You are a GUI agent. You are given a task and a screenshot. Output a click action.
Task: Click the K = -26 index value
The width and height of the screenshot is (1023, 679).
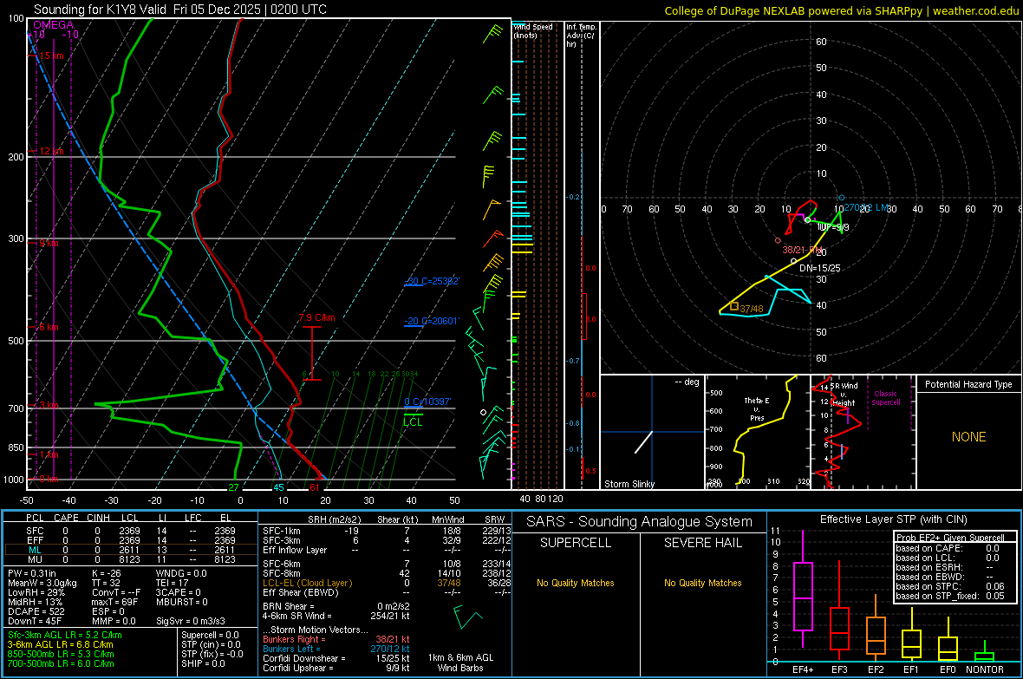[x=107, y=573]
